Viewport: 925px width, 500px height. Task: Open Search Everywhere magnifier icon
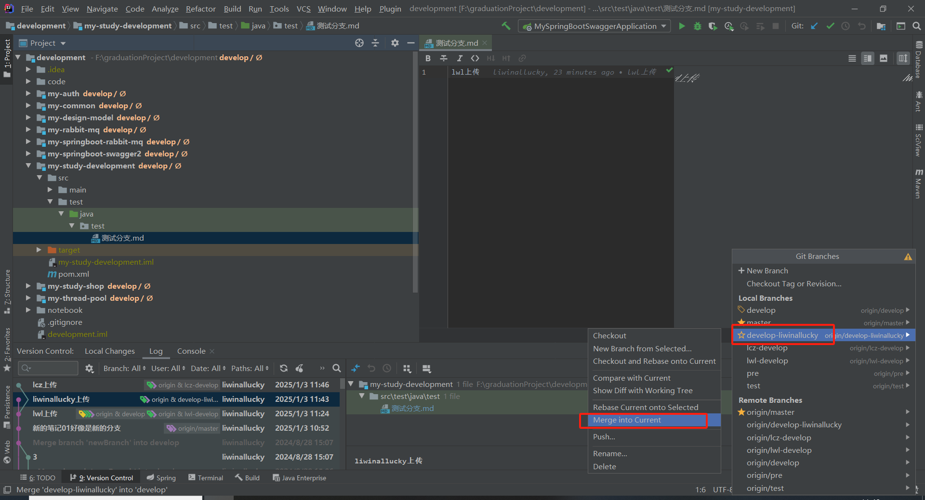click(x=916, y=26)
